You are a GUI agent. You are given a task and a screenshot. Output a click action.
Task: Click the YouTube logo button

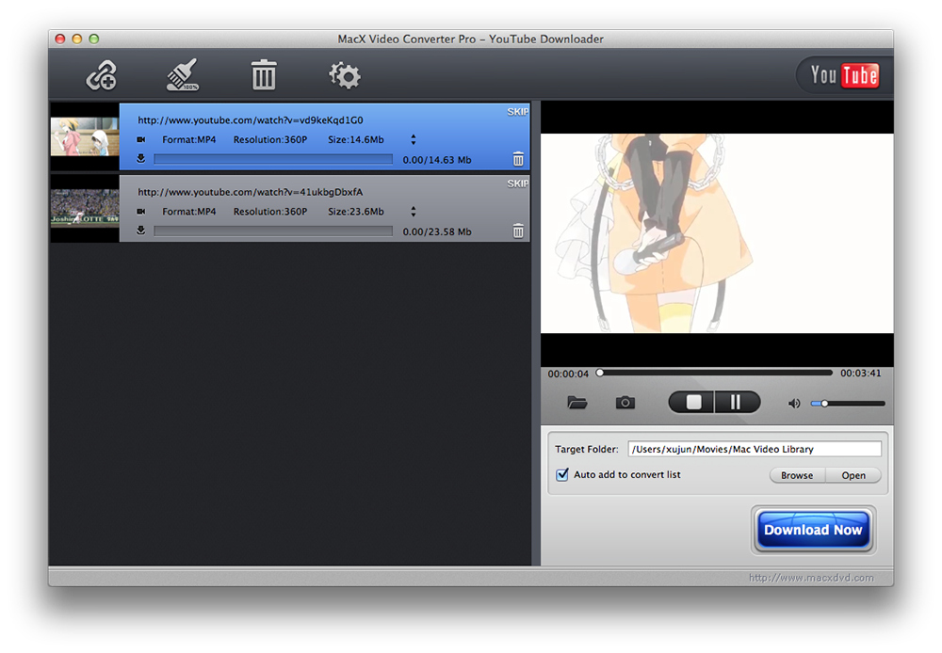(x=843, y=75)
